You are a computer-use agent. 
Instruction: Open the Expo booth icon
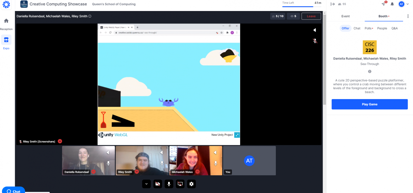[x=6, y=40]
